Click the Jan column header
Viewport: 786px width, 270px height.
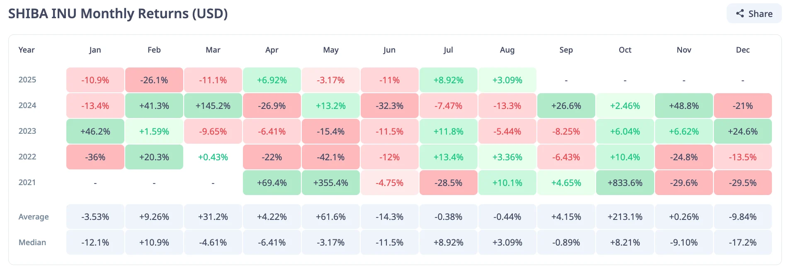pyautogui.click(x=95, y=50)
